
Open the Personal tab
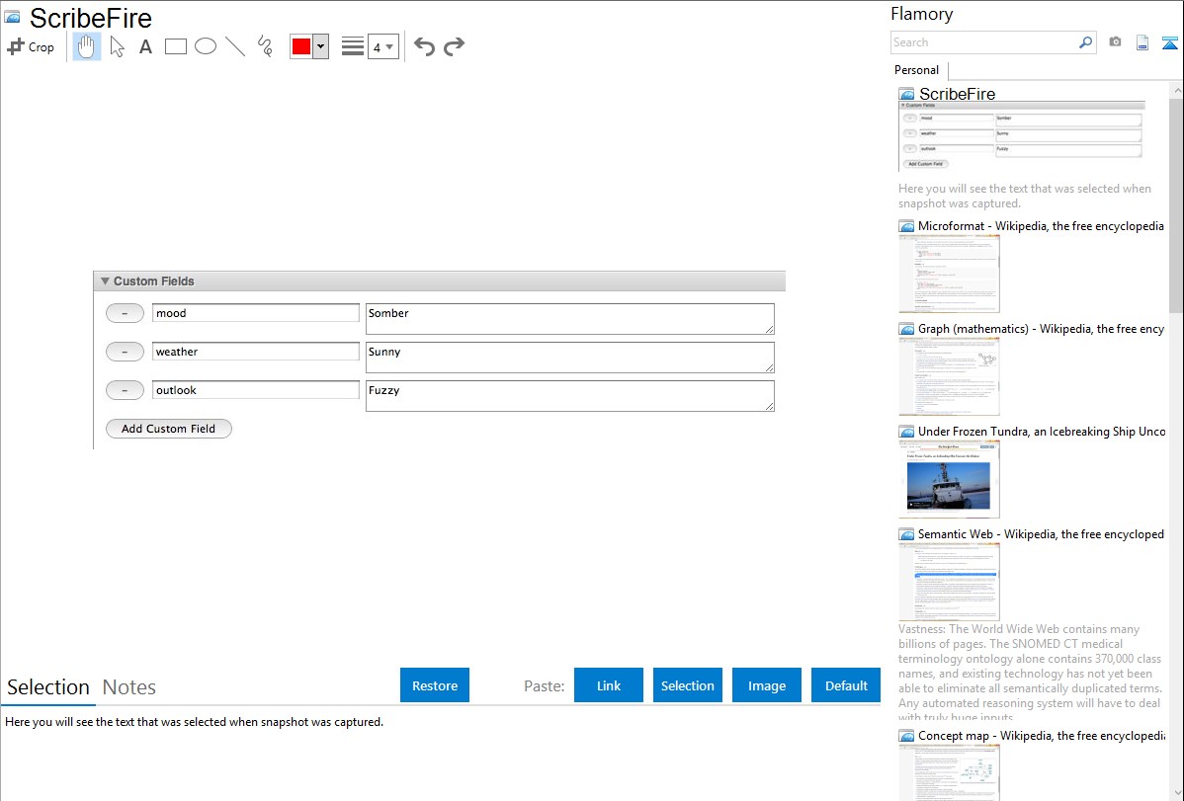pyautogui.click(x=916, y=70)
